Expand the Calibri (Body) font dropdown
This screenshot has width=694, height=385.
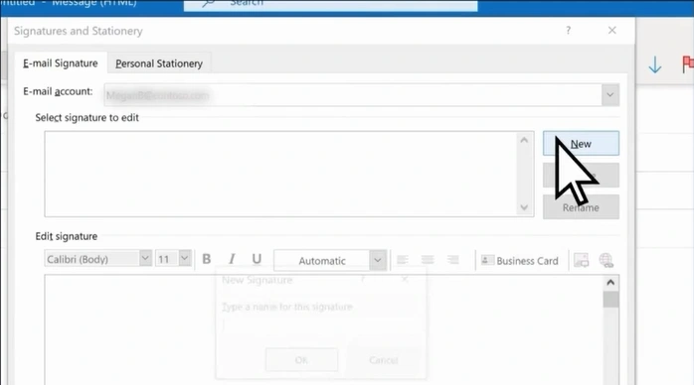(145, 258)
